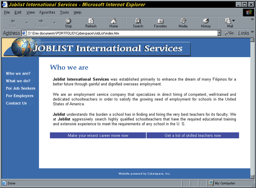Screen dimensions: 256x188
Task: Click the Windows logo throbber icon
Action: click(x=249, y=12)
